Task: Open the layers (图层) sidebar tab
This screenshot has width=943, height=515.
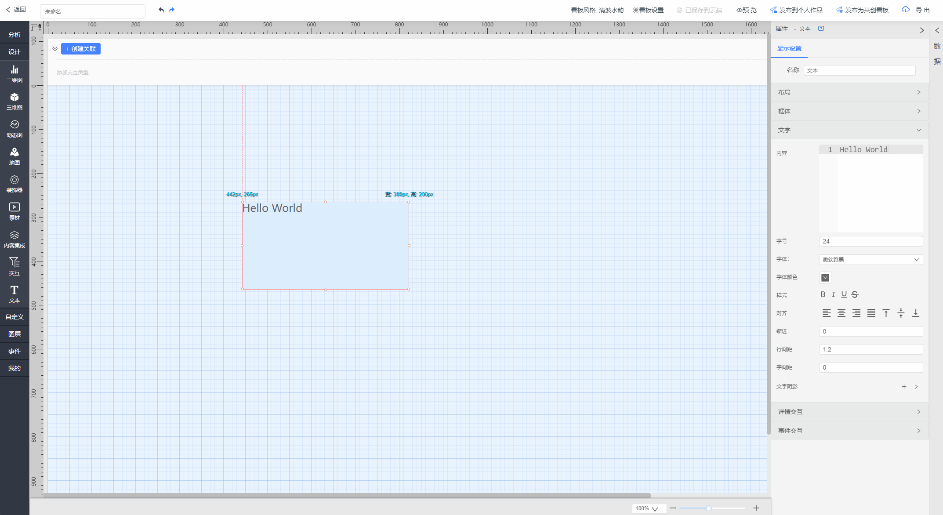Action: tap(15, 334)
